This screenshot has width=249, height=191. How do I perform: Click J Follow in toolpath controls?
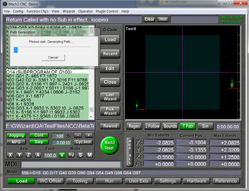click(152, 126)
